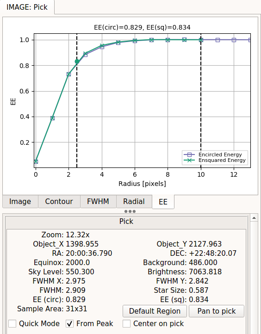This screenshot has width=261, height=334.
Task: Click the Pan to pick button
Action: pyautogui.click(x=217, y=311)
